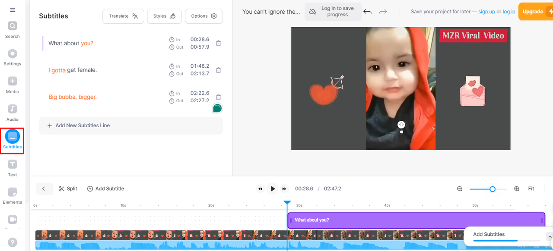Open the hamburger menu icon
The height and width of the screenshot is (251, 553).
point(13,10)
